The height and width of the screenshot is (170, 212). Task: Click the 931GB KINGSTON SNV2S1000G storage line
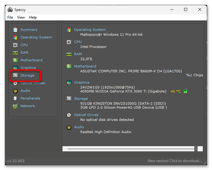[123, 103]
